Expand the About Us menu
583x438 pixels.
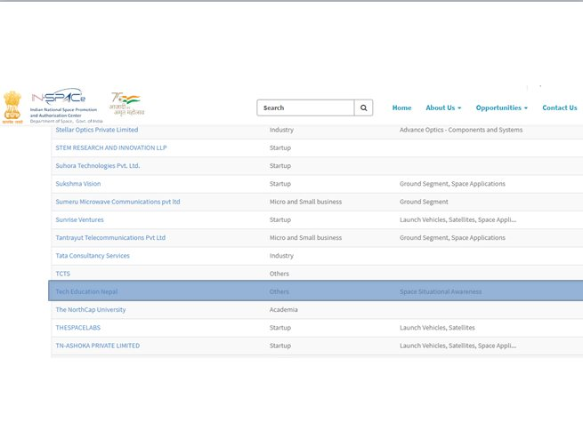pyautogui.click(x=443, y=108)
